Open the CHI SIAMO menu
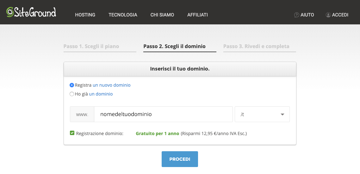The image size is (360, 174). point(162,15)
